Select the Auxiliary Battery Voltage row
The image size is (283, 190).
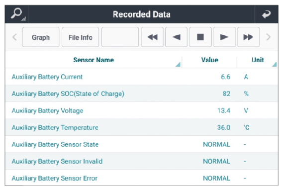[x=142, y=110]
